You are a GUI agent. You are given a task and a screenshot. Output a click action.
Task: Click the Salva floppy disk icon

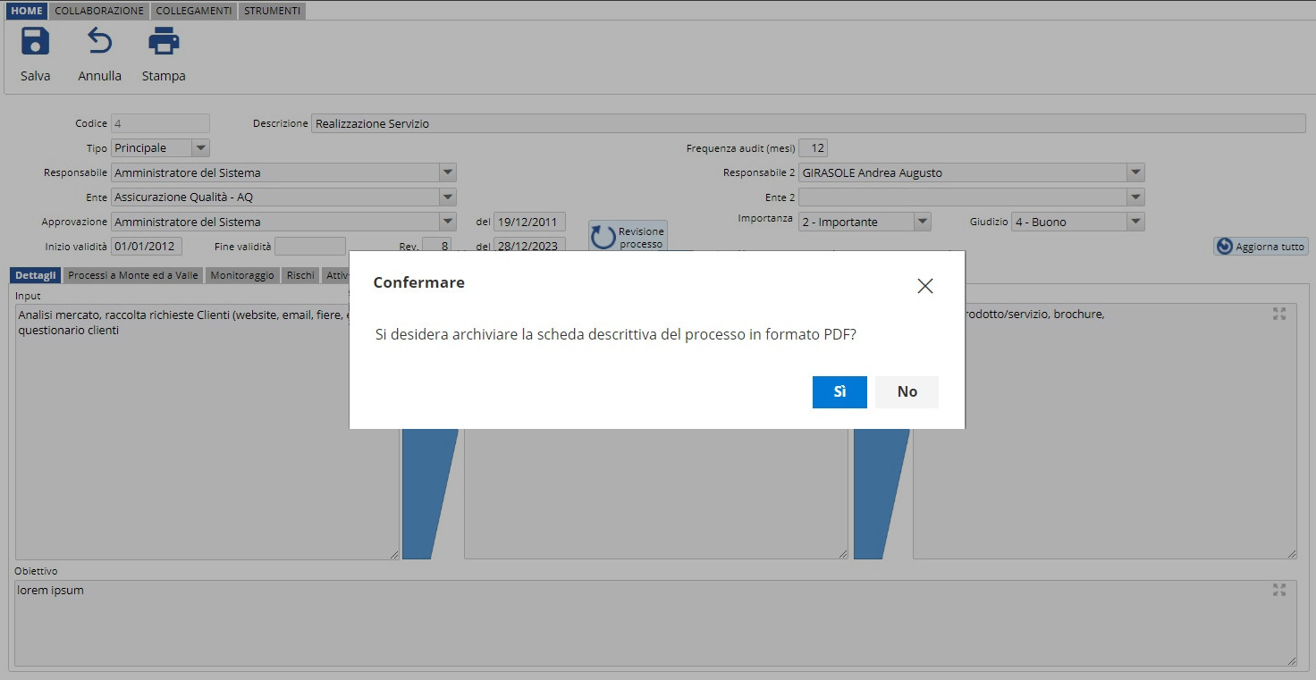pos(35,42)
